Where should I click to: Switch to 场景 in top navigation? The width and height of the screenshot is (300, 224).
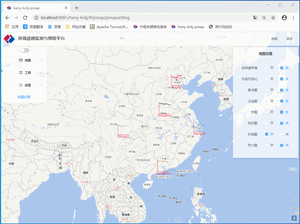pyautogui.click(x=289, y=39)
